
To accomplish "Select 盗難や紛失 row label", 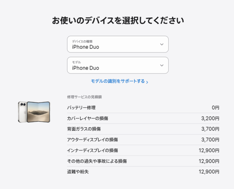I will tap(78, 172).
